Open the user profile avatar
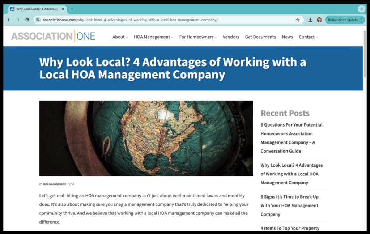Viewport: 370px width, 234px height. click(319, 20)
